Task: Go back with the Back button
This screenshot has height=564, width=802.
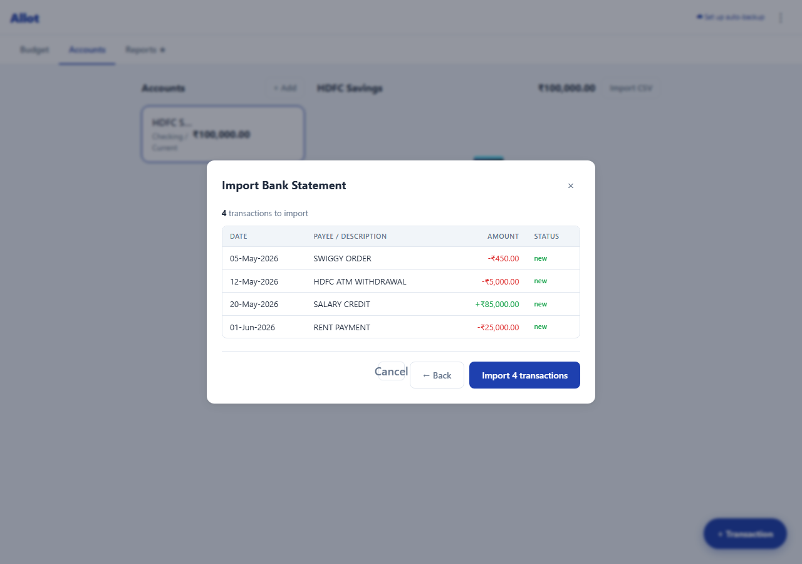Action: pos(437,375)
